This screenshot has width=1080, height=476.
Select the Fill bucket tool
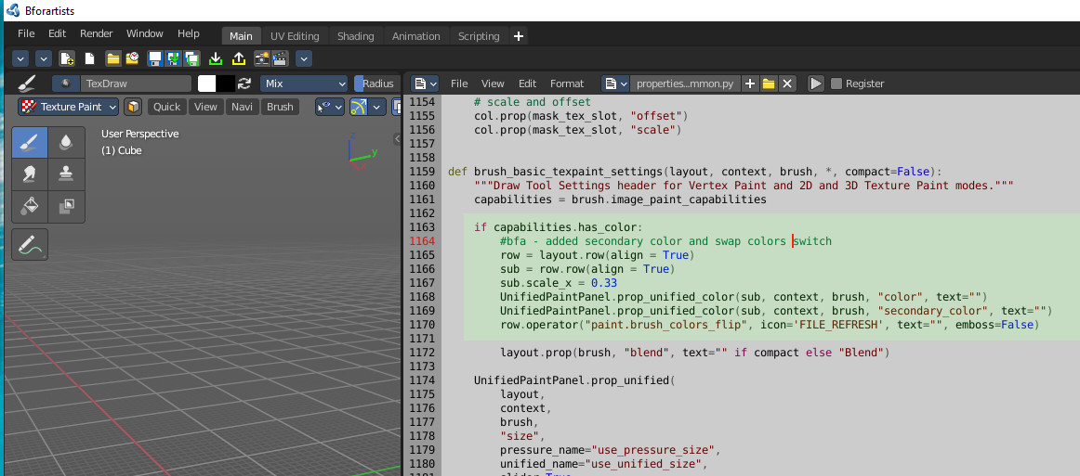[x=30, y=206]
